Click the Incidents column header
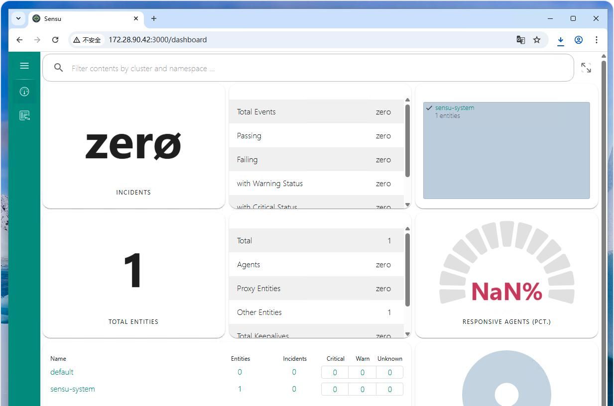Image resolution: width=614 pixels, height=406 pixels. tap(295, 358)
